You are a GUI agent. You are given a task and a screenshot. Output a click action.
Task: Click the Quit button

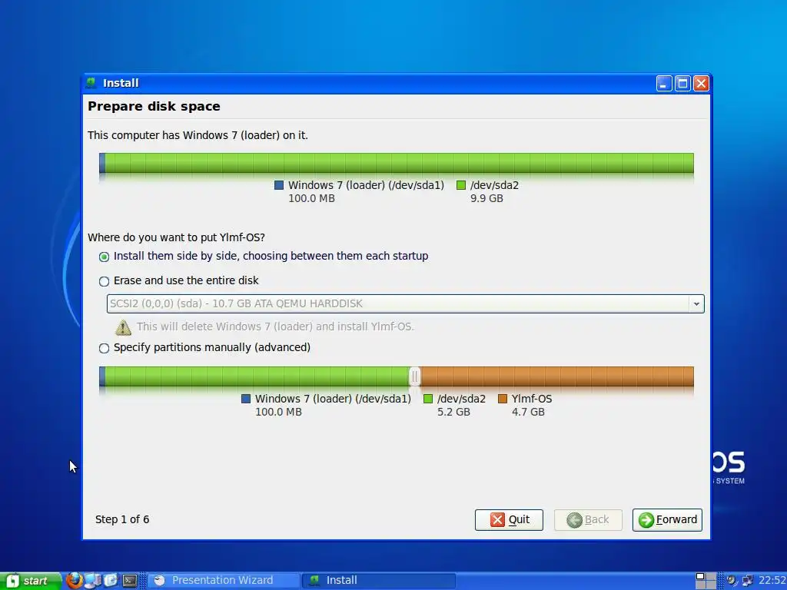pos(509,520)
